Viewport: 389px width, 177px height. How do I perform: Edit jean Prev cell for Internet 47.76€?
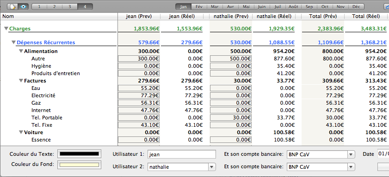(x=139, y=110)
